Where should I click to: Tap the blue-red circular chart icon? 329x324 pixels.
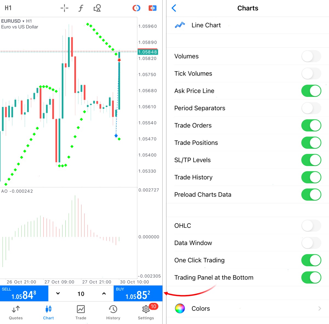tap(136, 8)
